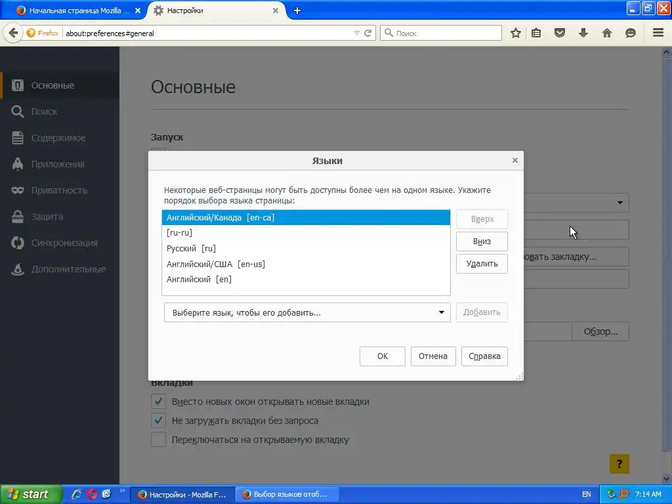
Task: Open the hamburger menu icon
Action: click(658, 33)
